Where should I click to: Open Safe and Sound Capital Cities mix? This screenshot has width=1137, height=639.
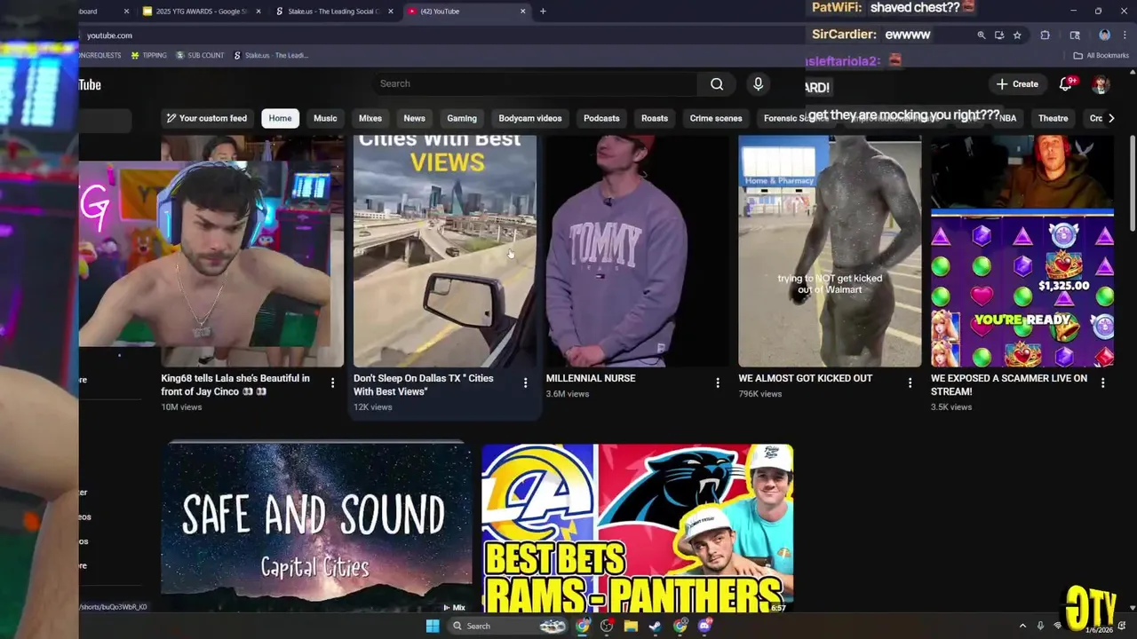click(x=316, y=527)
